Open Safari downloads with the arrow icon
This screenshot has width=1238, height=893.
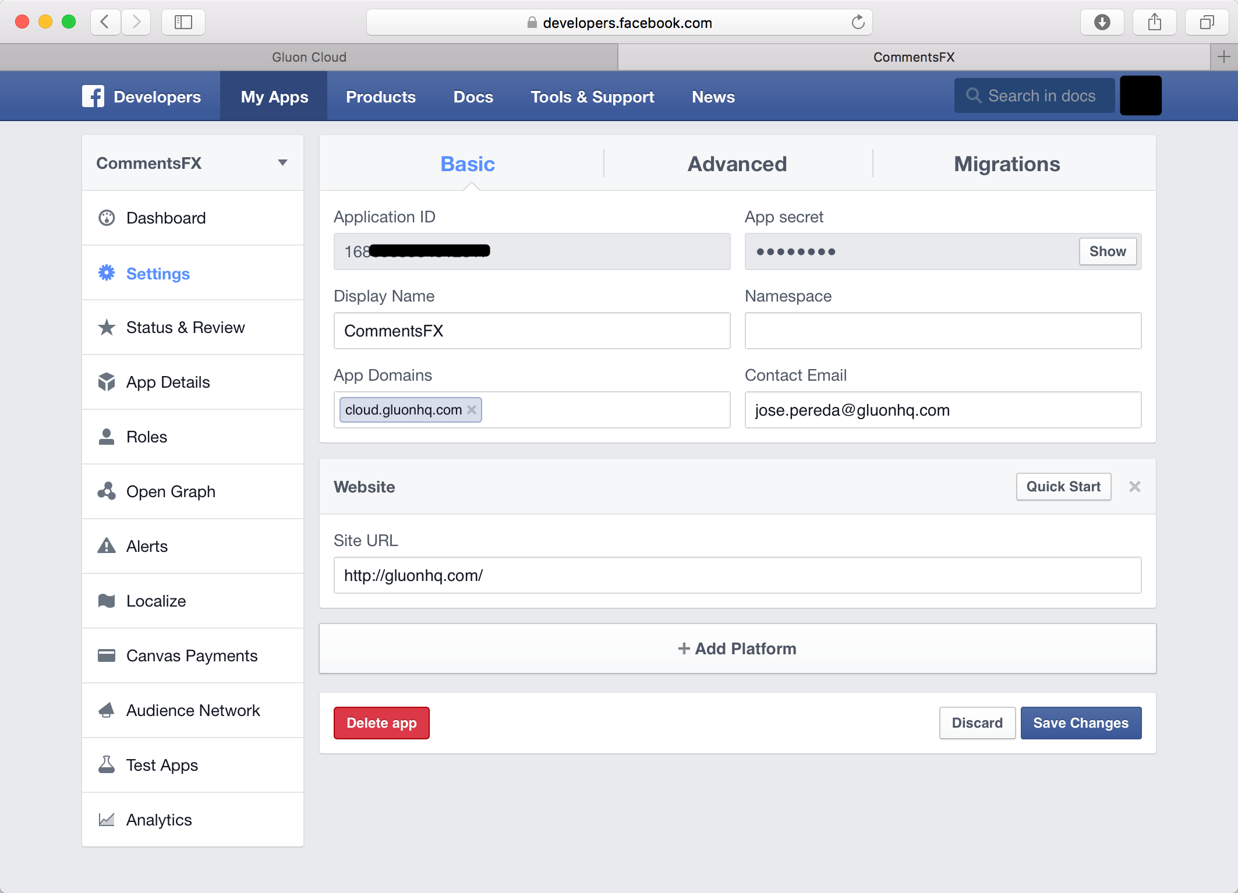(x=1102, y=23)
